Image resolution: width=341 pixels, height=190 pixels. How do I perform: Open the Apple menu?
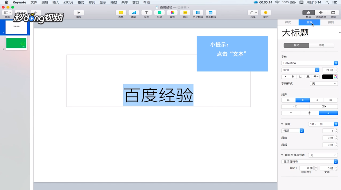(x=6, y=2)
